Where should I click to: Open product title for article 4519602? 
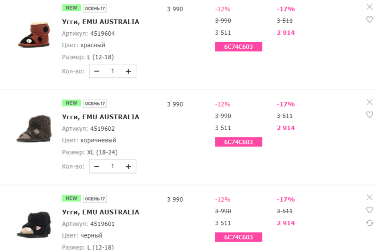(101, 117)
